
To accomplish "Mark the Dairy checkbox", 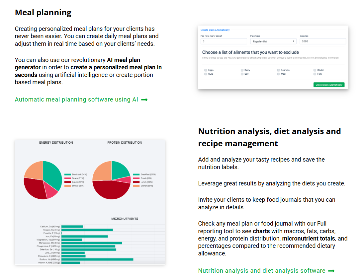I will [242, 70].
